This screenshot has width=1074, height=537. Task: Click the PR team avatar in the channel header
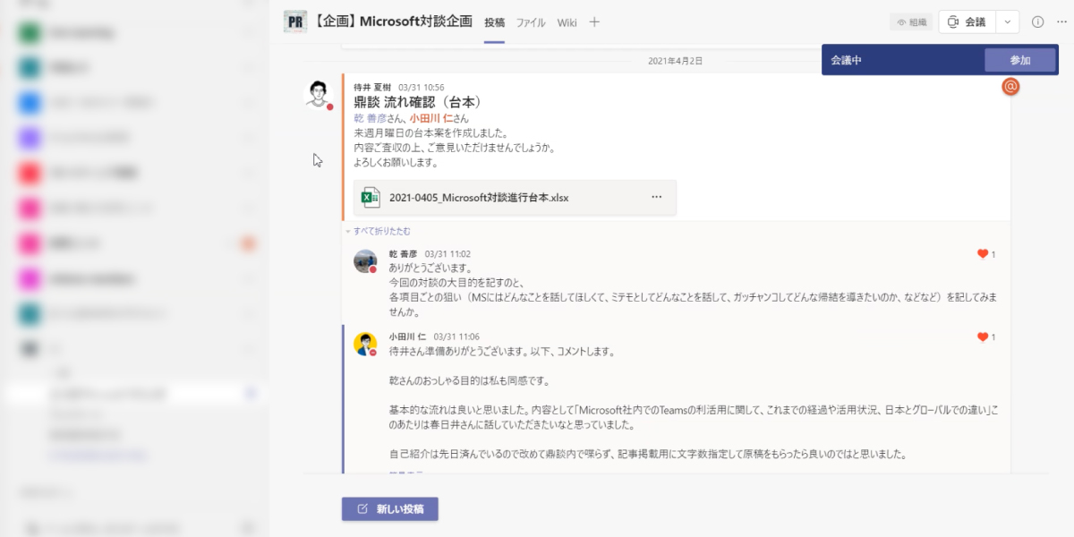[x=295, y=21]
